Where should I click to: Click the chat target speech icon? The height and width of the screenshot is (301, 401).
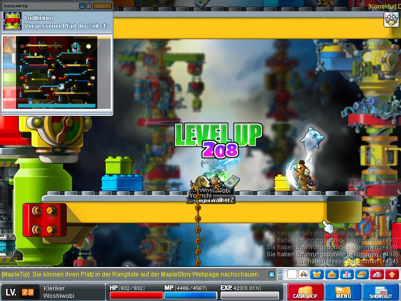pyautogui.click(x=303, y=274)
